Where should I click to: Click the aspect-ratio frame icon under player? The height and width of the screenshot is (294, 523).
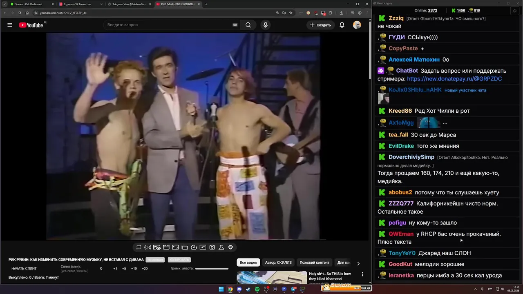coord(175,247)
